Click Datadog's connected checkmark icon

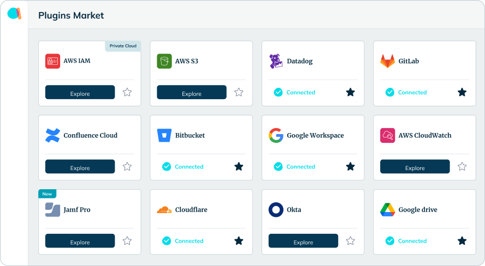coord(278,92)
